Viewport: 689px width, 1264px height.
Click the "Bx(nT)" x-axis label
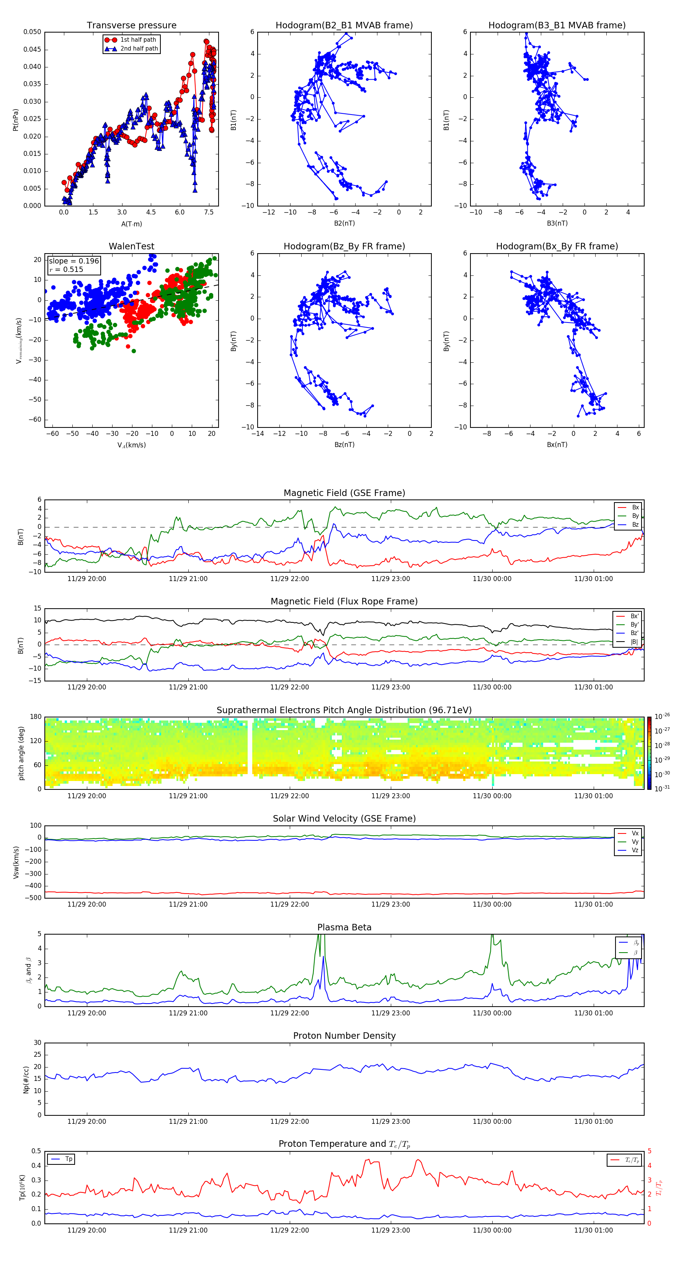557,445
